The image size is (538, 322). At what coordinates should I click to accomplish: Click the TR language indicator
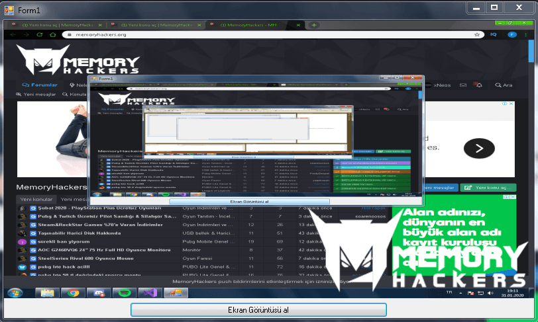[449, 292]
